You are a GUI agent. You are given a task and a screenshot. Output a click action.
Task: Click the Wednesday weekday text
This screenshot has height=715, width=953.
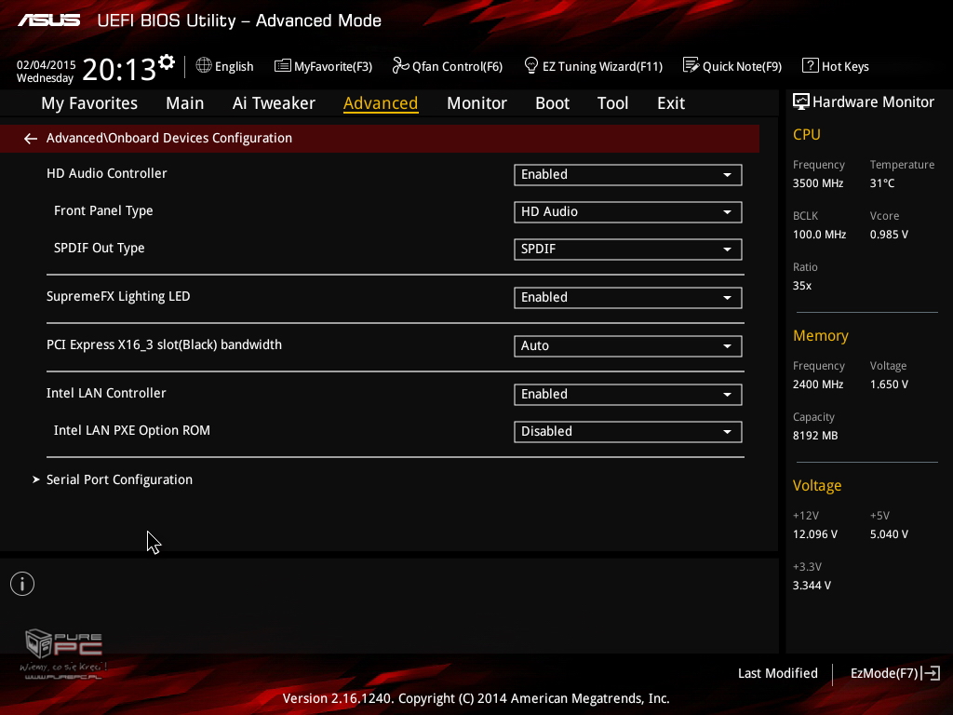click(45, 78)
